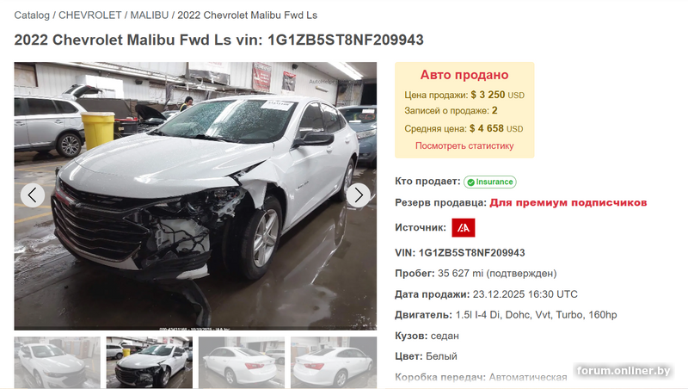Select first thumbnail of front-left car view

(57, 362)
